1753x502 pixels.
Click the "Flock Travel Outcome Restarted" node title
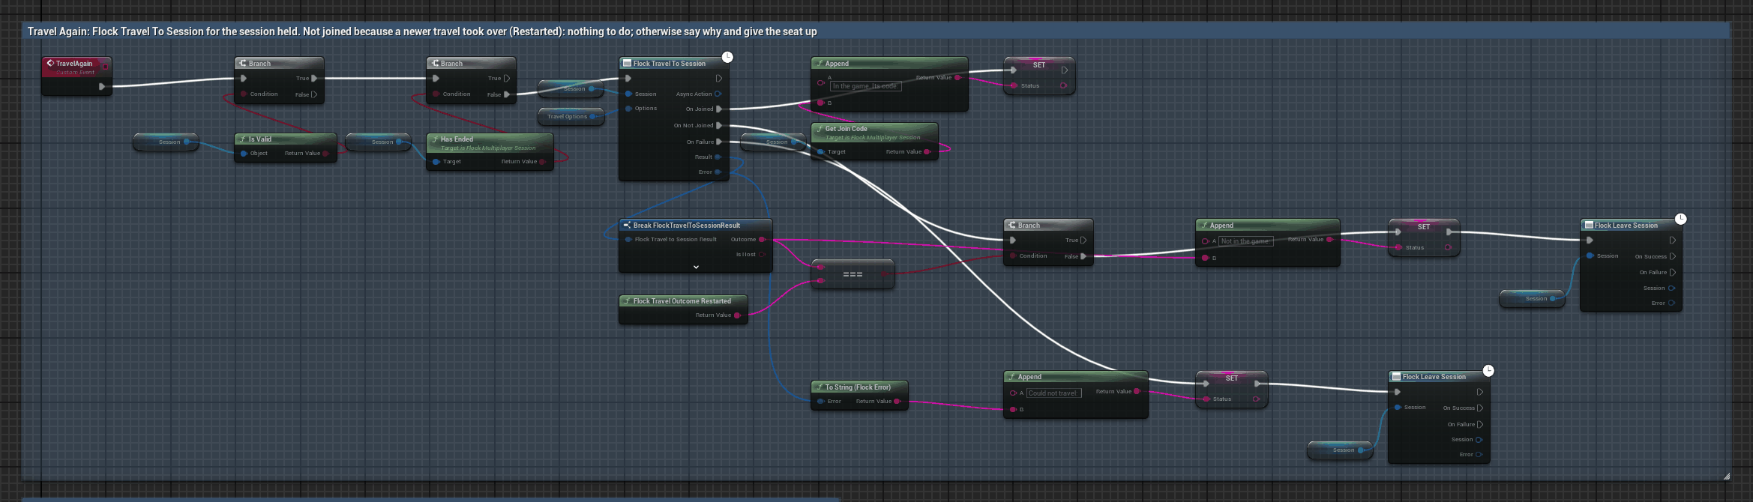pyautogui.click(x=682, y=301)
